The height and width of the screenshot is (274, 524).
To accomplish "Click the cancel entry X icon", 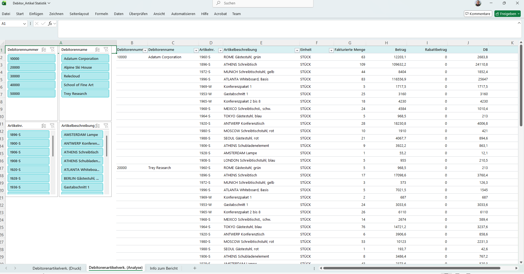I will click(37, 24).
